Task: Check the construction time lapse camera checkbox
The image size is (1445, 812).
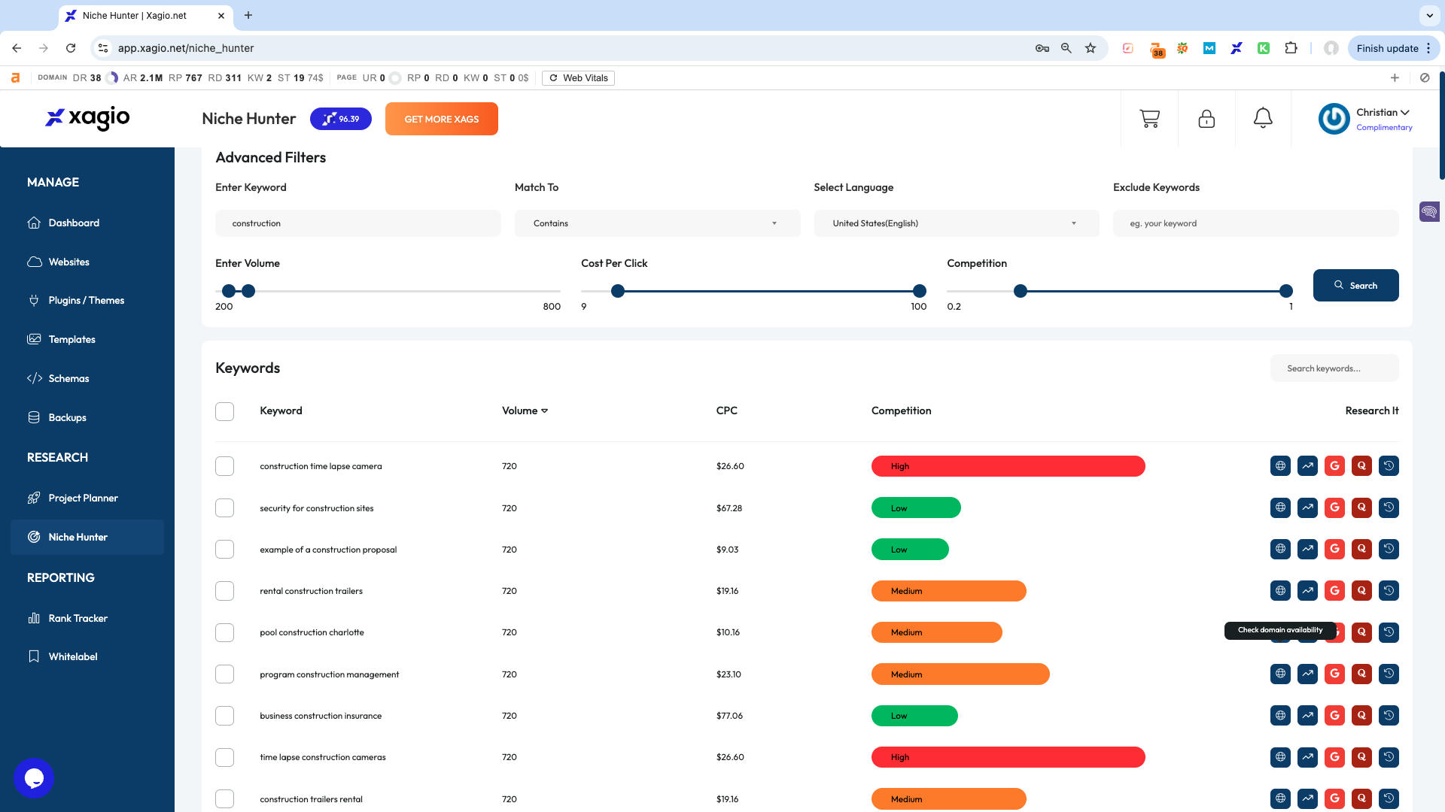Action: point(224,466)
